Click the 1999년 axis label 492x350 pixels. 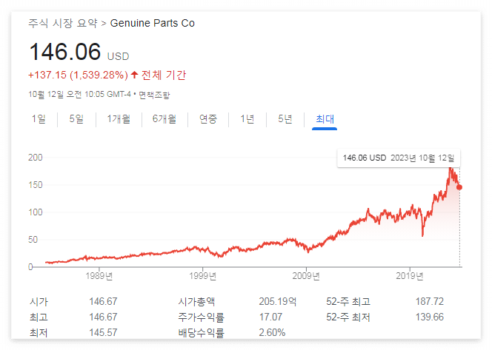(203, 276)
